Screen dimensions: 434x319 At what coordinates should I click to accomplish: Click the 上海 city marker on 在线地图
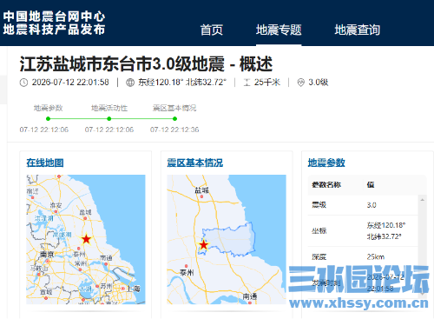123,289
